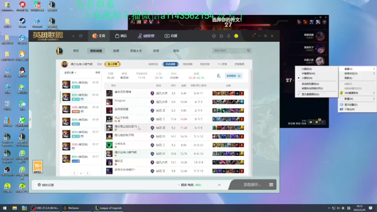The width and height of the screenshot is (377, 212).
Task: Click the KDA value 13/3/8
Action: 198,162
